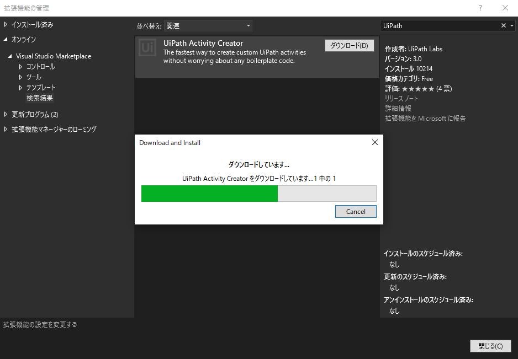Click the ダウンロード(D) button
This screenshot has height=359, width=518.
click(349, 46)
